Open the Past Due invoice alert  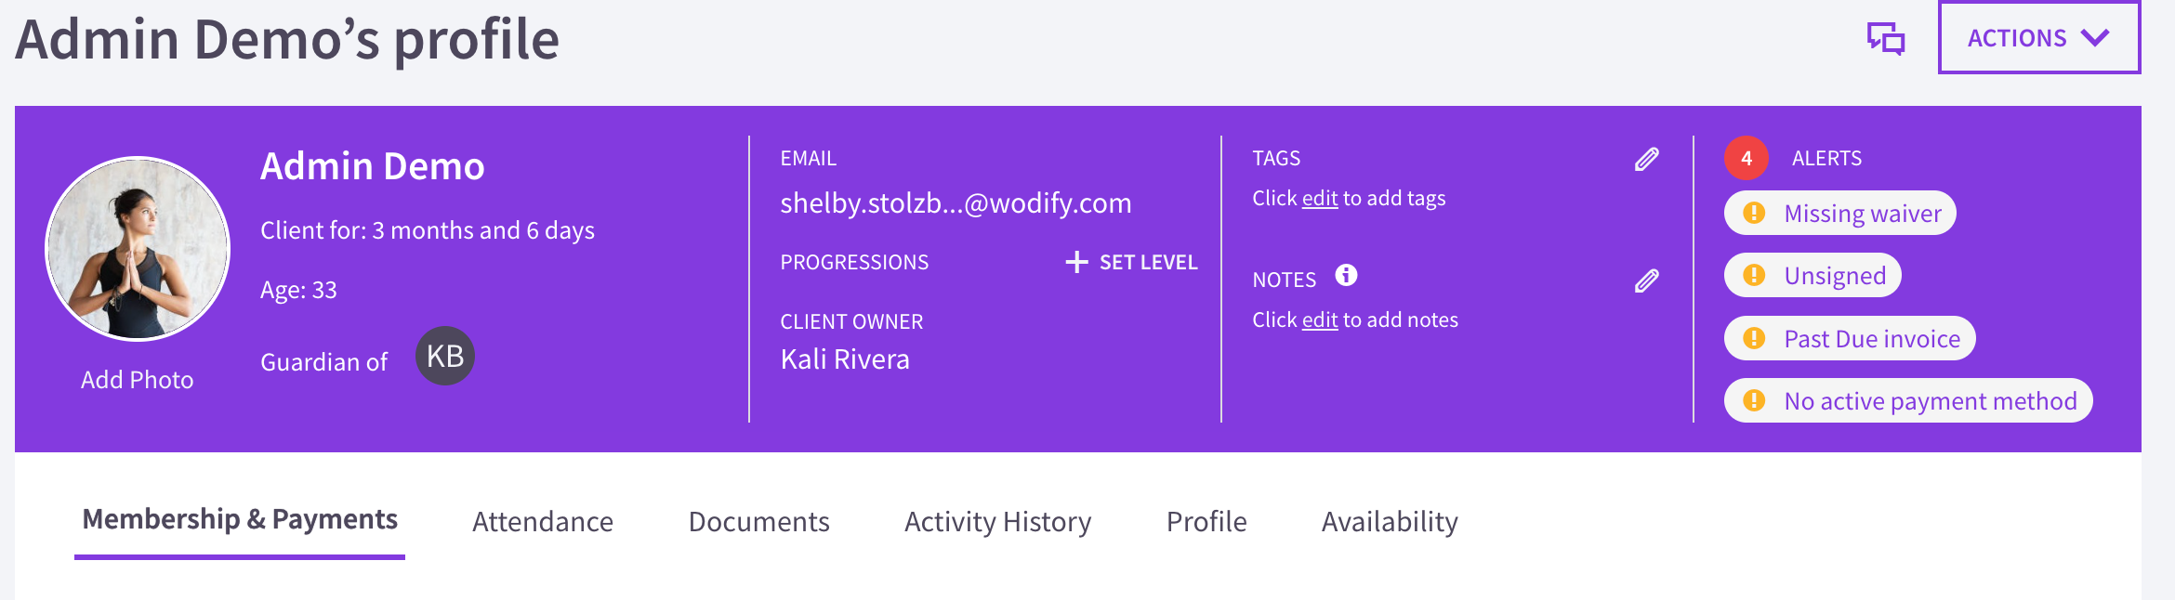1850,338
